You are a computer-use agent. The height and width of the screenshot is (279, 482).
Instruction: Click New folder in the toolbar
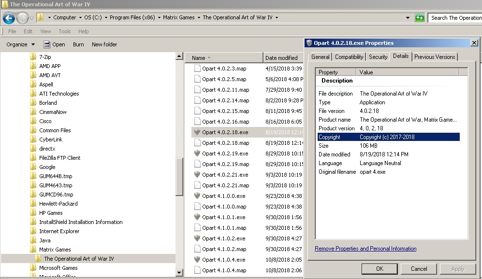coord(104,44)
